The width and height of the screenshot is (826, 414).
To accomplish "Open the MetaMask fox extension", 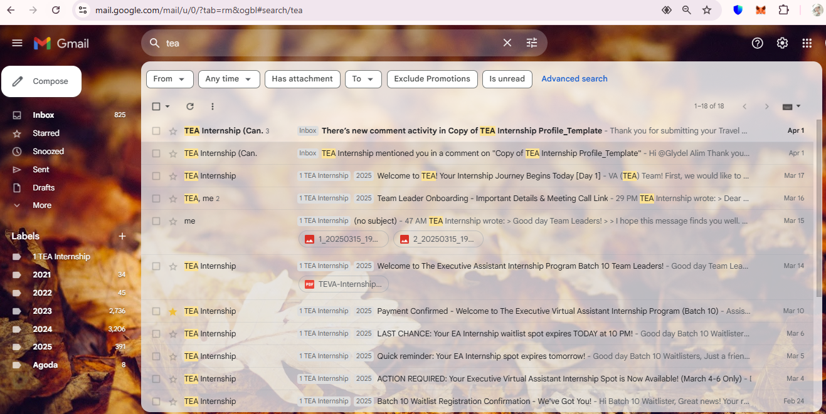I will (x=761, y=10).
